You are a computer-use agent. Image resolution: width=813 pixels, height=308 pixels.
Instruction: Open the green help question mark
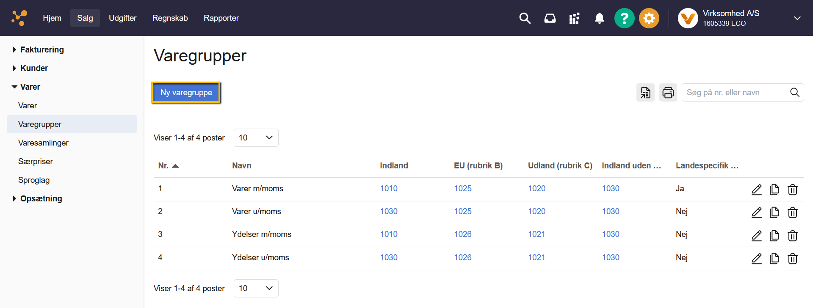(x=624, y=18)
